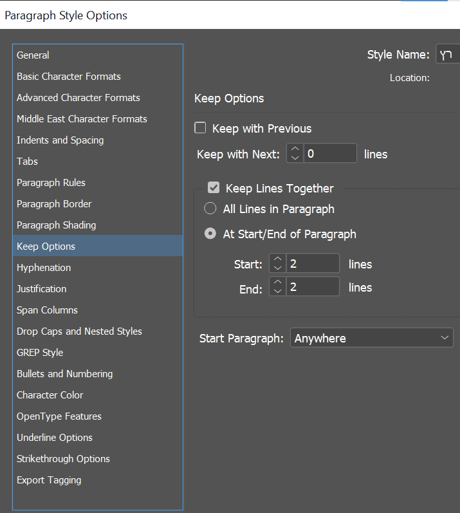This screenshot has height=513, width=460.
Task: Enable the Keep with Previous checkbox
Action: click(201, 128)
